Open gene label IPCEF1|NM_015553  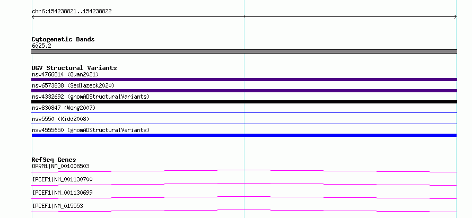[57, 206]
